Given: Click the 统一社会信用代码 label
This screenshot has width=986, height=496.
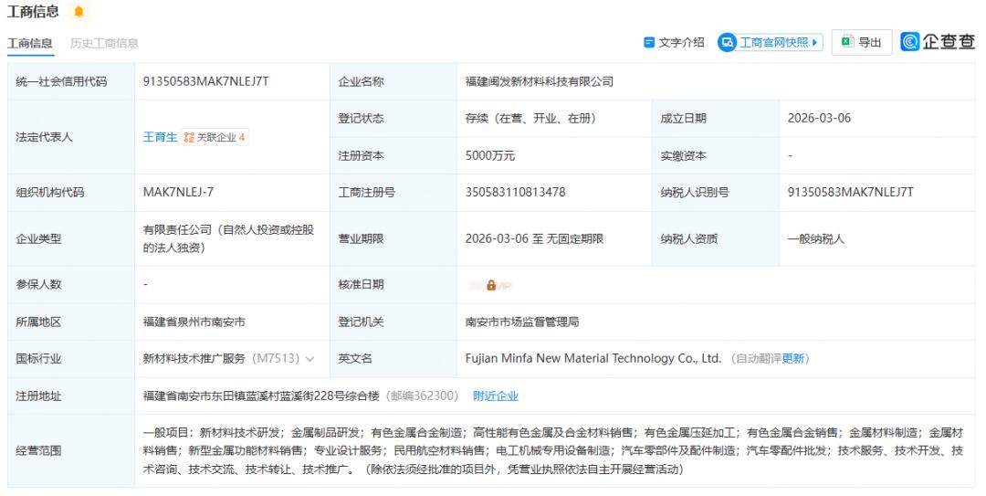Looking at the screenshot, I should coord(62,81).
